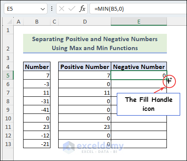Select row 12 header
This screenshot has height=161, width=187.
point(8,135)
